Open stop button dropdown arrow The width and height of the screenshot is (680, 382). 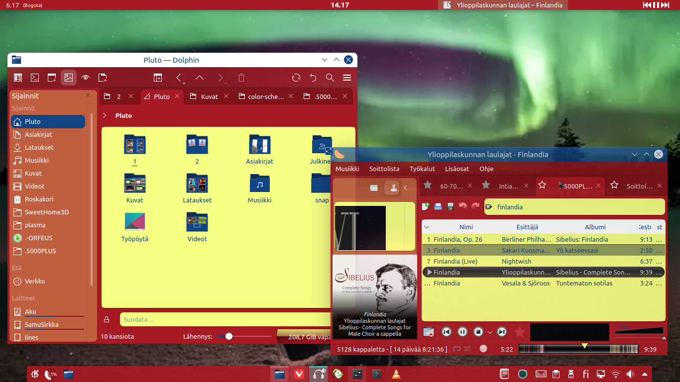(490, 332)
